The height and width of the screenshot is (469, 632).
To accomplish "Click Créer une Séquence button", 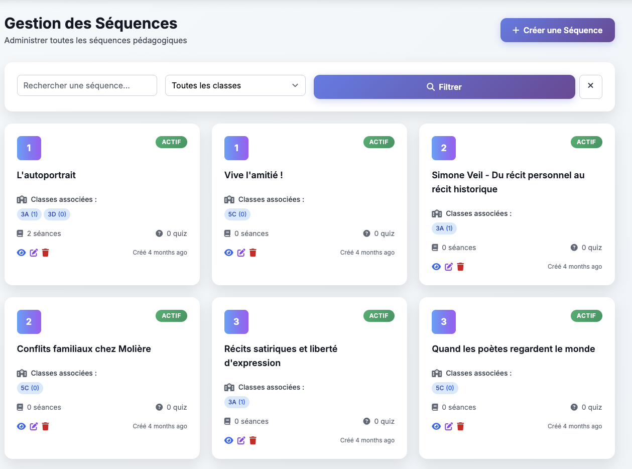I will click(x=557, y=30).
